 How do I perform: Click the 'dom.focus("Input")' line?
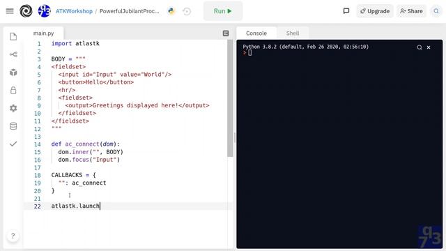(89, 160)
